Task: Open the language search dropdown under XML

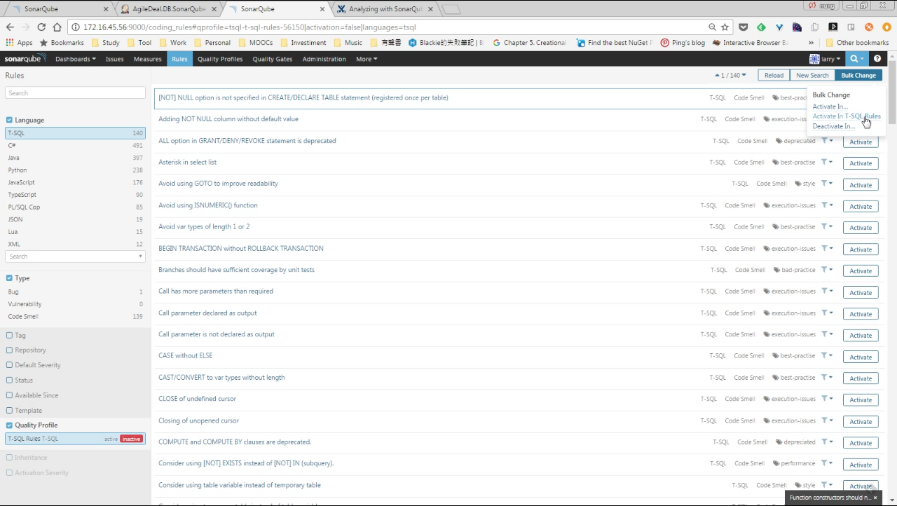Action: click(x=76, y=257)
